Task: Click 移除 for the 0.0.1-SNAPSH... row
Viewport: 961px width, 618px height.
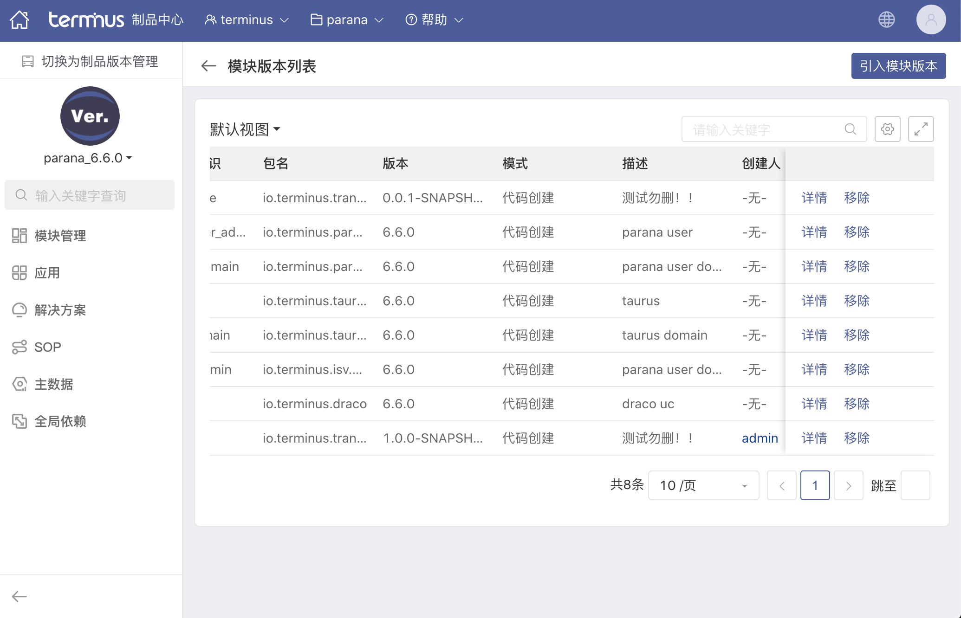Action: click(857, 198)
